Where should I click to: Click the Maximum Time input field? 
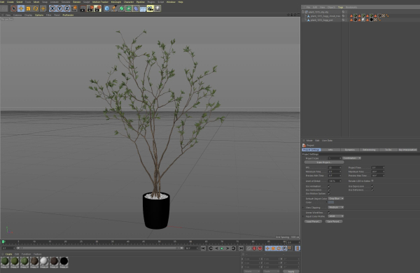pos(378,171)
